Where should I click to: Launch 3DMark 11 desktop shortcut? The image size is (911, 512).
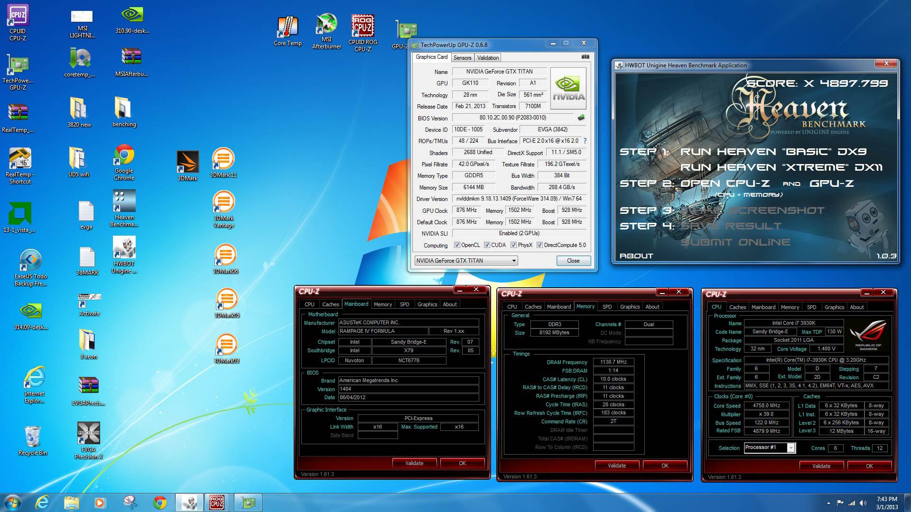click(223, 163)
